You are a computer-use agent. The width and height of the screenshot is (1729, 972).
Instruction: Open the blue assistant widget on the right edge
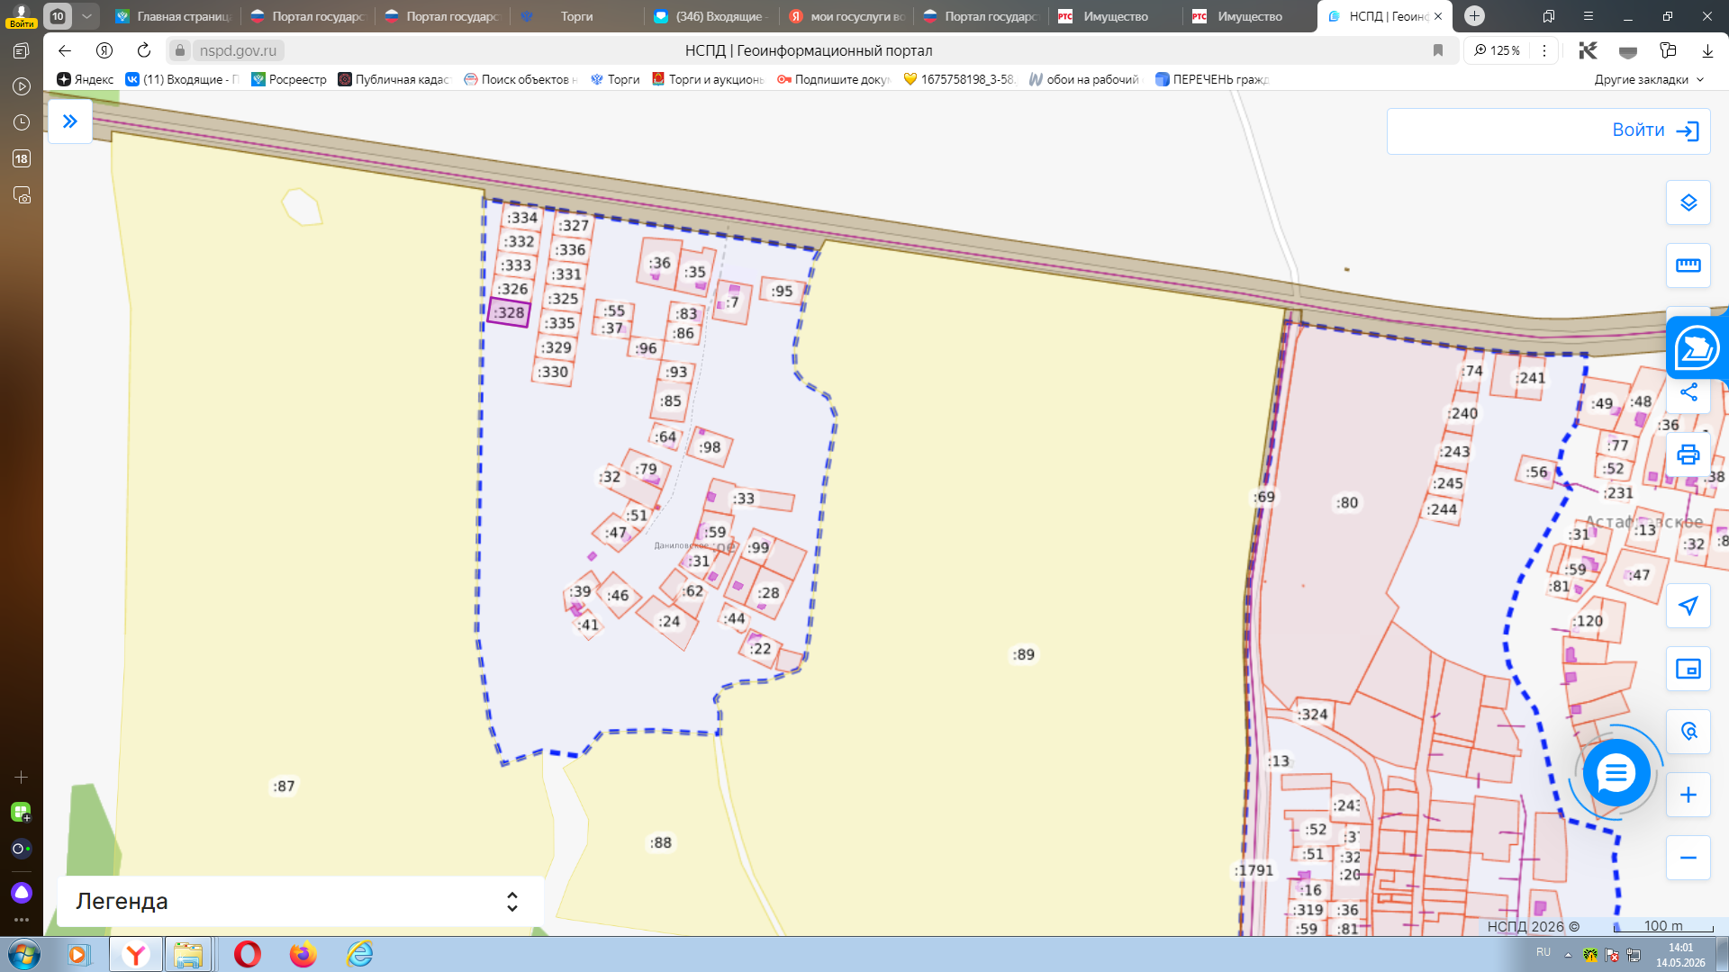(1697, 348)
